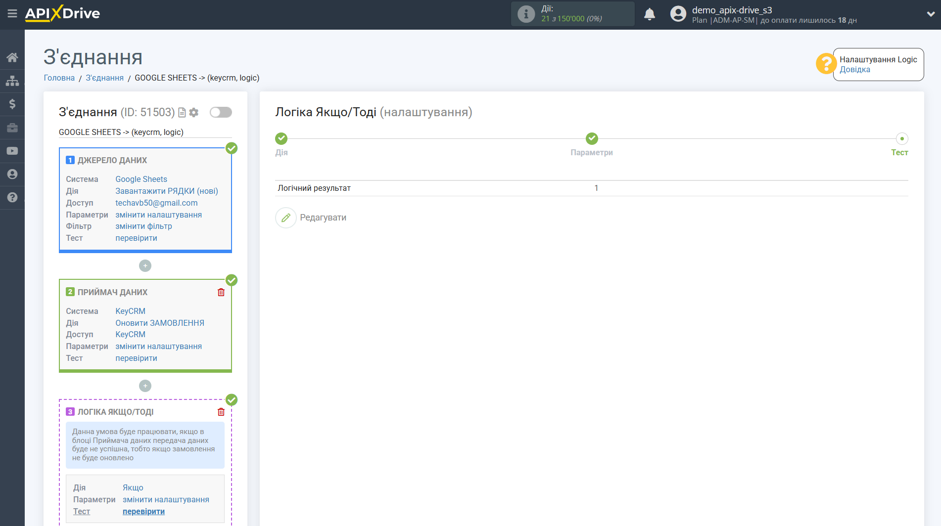
Task: Click logic змінити налаштування link
Action: (x=166, y=499)
